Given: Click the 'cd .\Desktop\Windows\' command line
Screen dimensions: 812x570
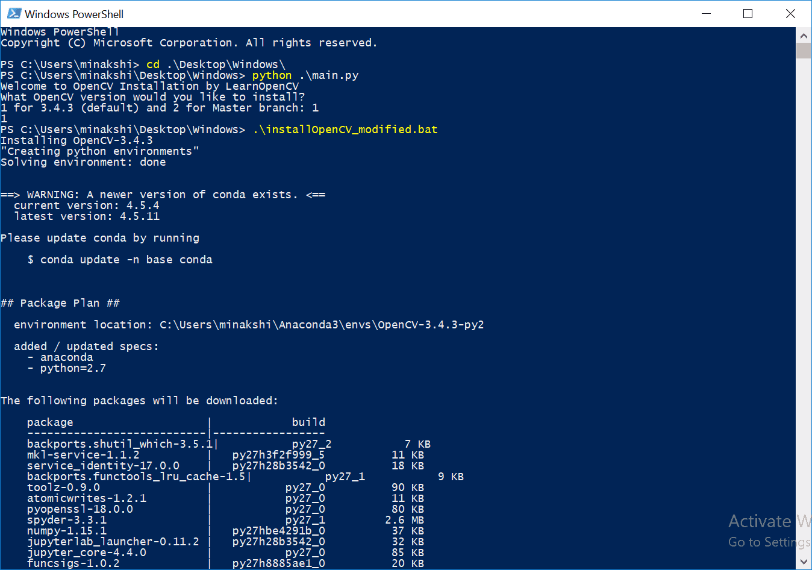Looking at the screenshot, I should 143,64.
